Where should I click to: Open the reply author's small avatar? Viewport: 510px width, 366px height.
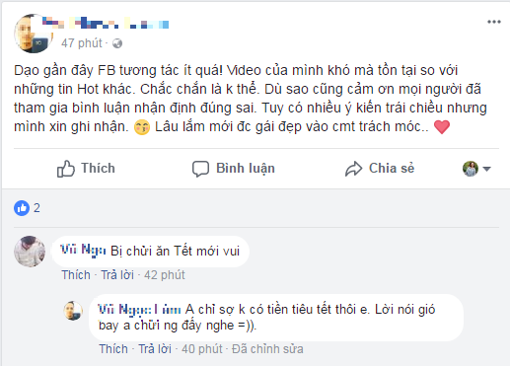[73, 311]
